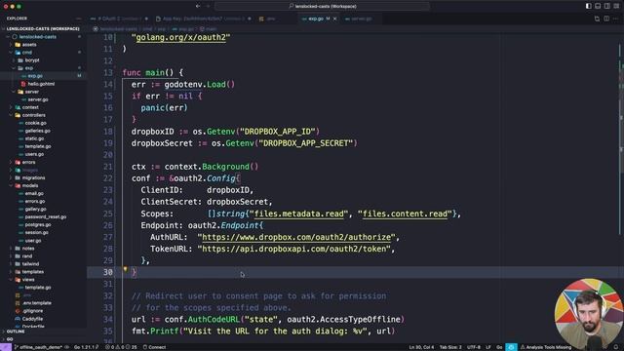The width and height of the screenshot is (624, 351).
Task: Toggle the secondary sidebar layout icon
Action: tap(606, 6)
